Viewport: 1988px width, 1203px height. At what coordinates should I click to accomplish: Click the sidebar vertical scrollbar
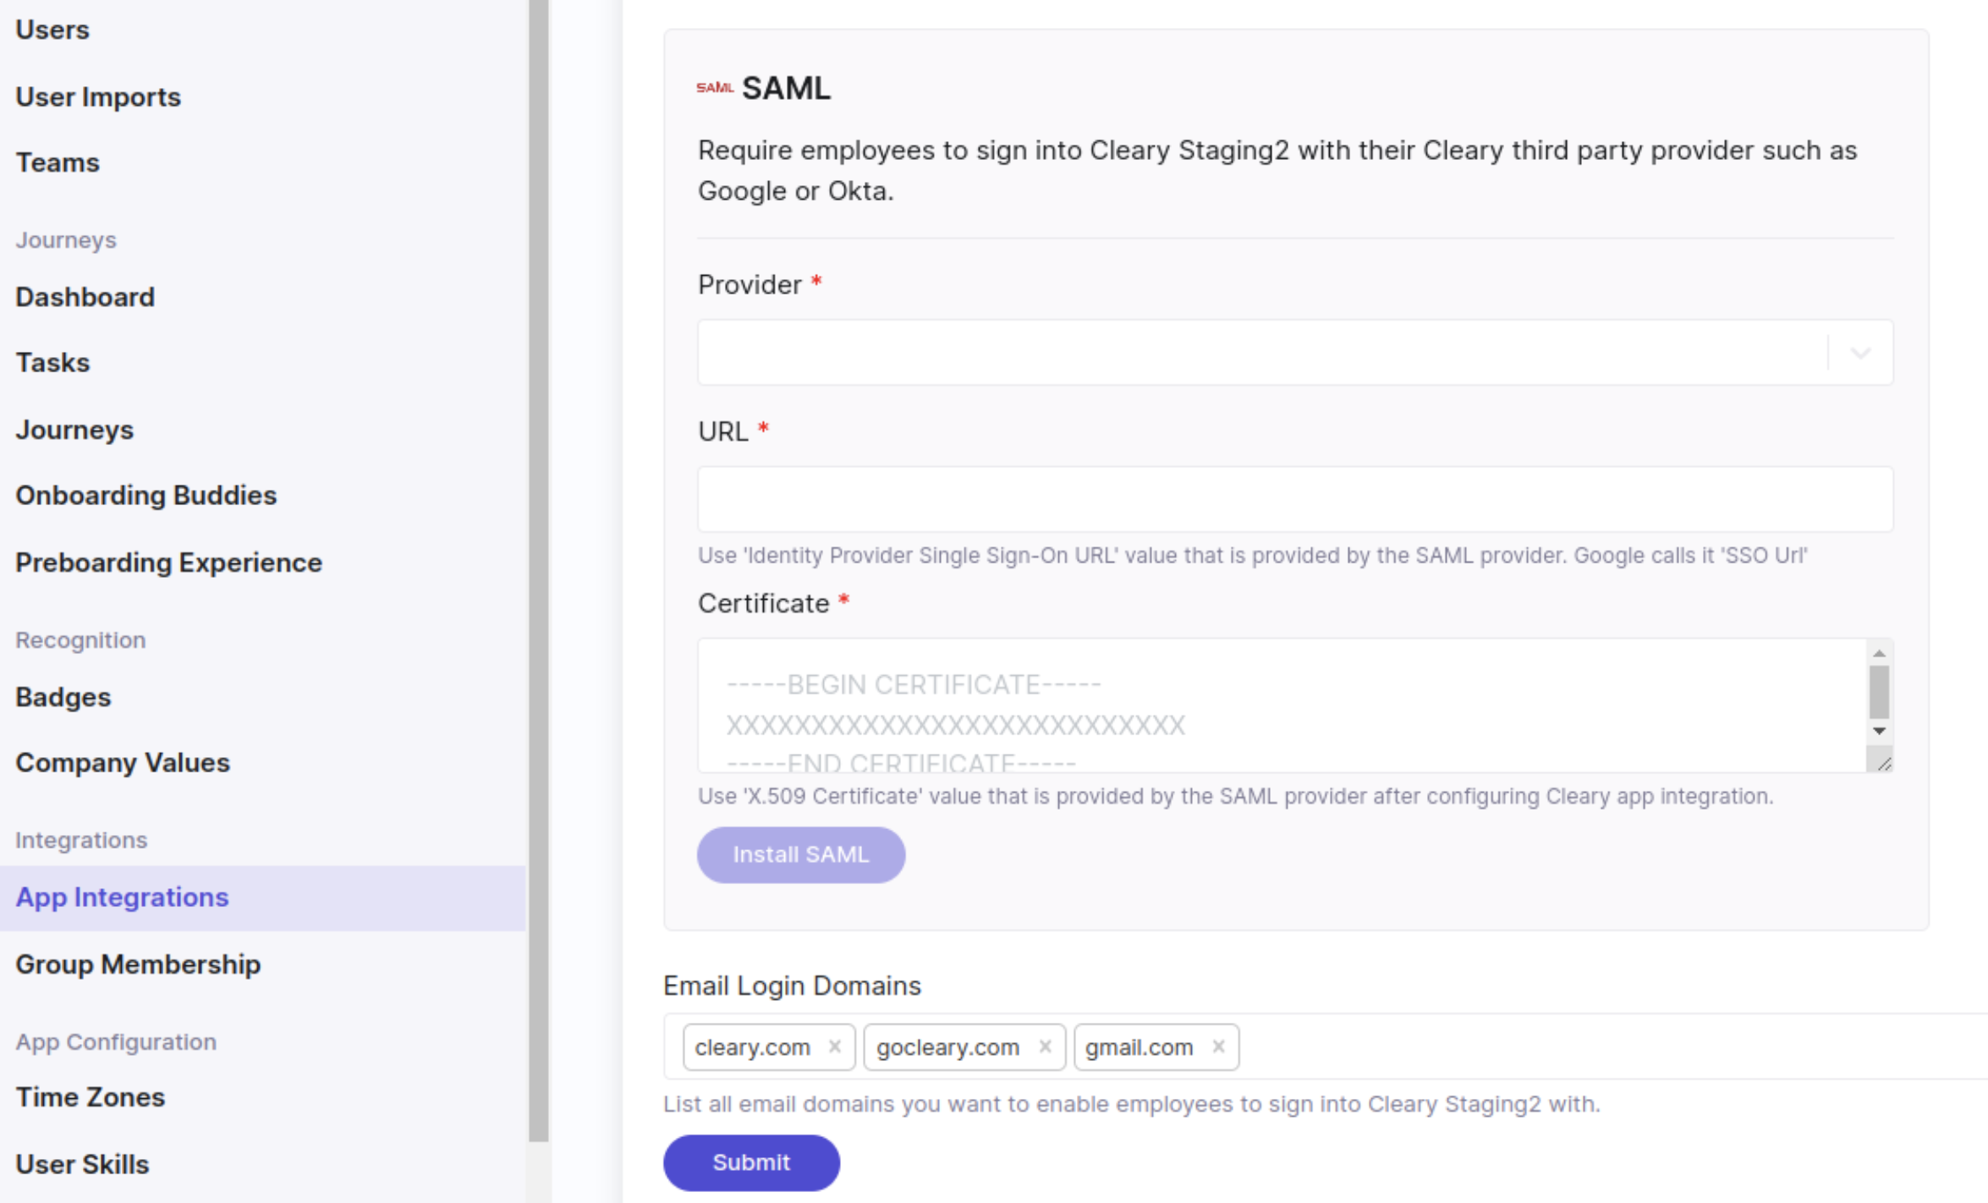click(x=538, y=571)
